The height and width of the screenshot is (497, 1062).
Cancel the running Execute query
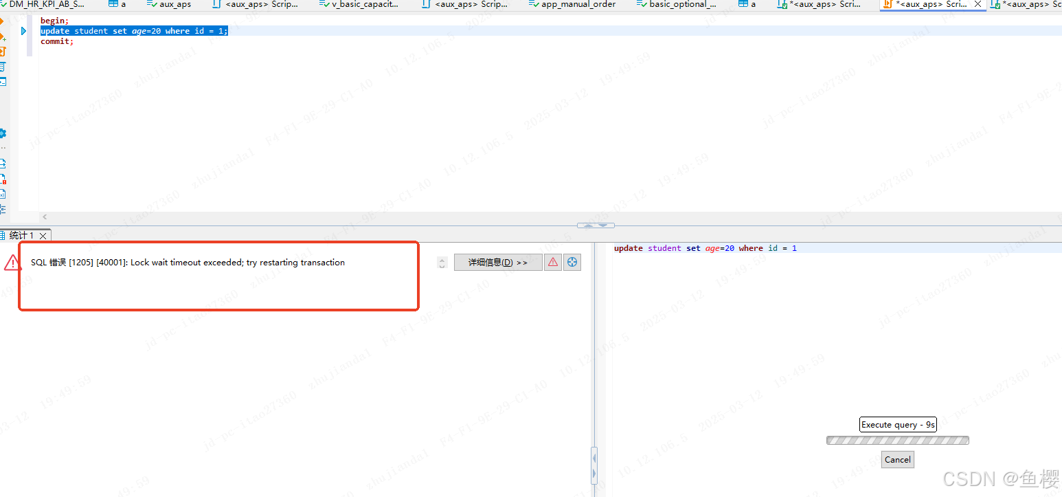point(897,459)
